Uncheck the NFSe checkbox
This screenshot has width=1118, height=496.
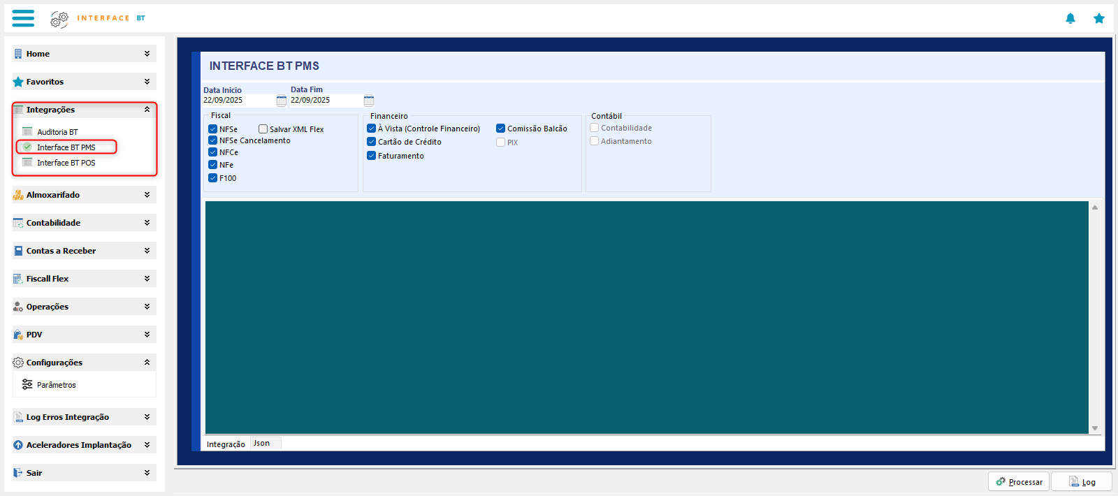click(x=212, y=129)
